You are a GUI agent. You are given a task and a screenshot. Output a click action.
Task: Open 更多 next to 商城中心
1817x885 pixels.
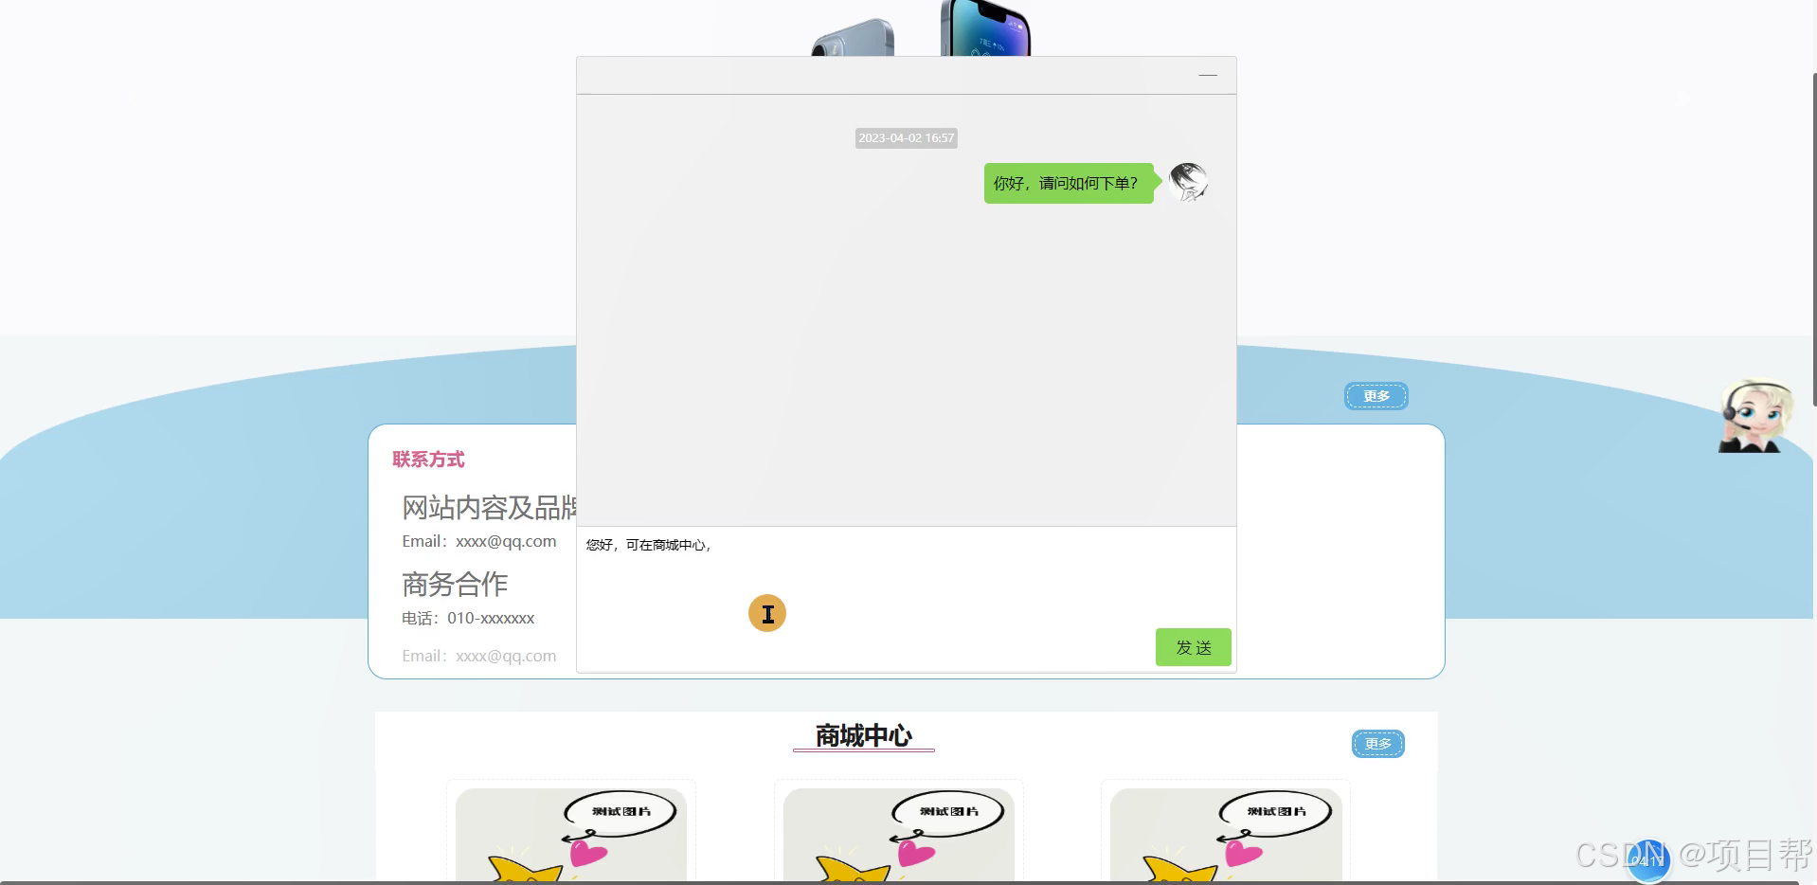(1377, 744)
